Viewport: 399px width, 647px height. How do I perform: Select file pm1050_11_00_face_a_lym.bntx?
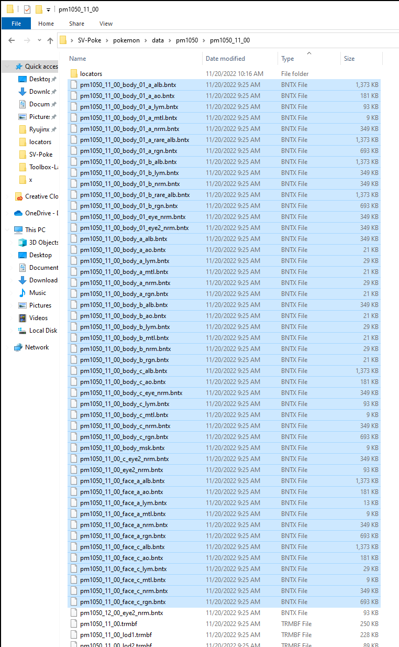click(x=224, y=503)
